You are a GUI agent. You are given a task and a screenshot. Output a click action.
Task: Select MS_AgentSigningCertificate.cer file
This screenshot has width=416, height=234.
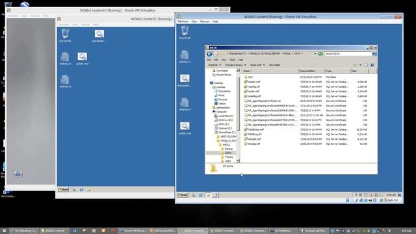[305, 101]
